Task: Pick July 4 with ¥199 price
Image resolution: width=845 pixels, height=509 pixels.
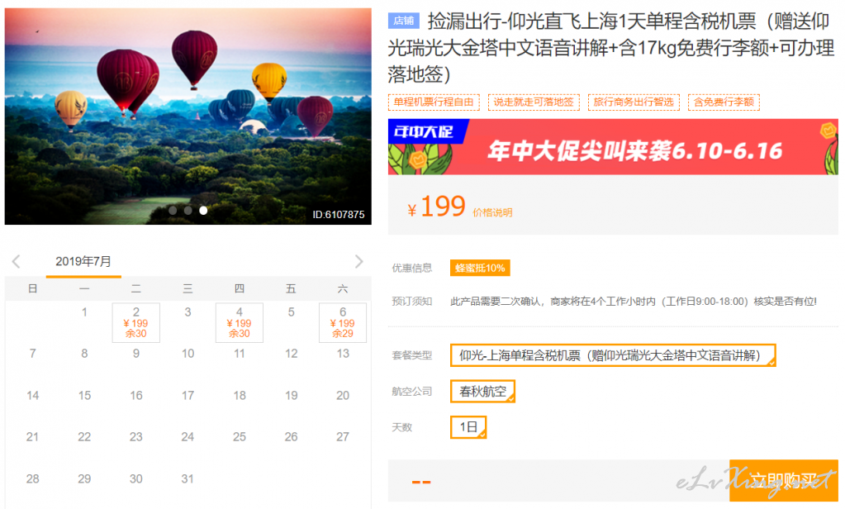Action: pyautogui.click(x=240, y=322)
